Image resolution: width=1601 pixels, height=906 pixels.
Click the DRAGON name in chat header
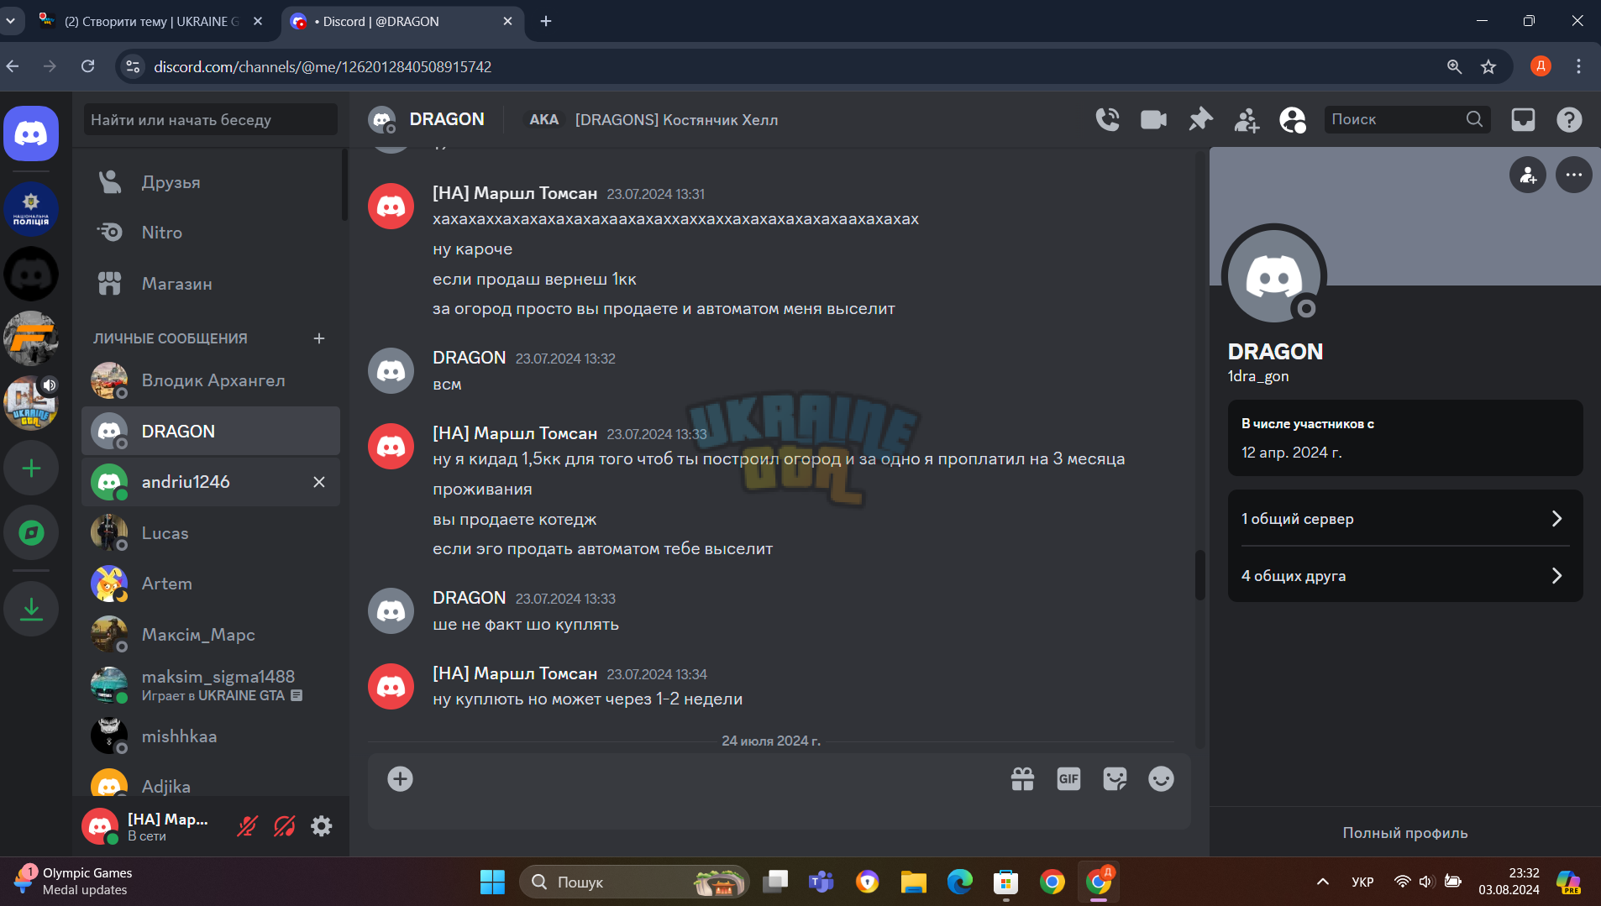(446, 119)
